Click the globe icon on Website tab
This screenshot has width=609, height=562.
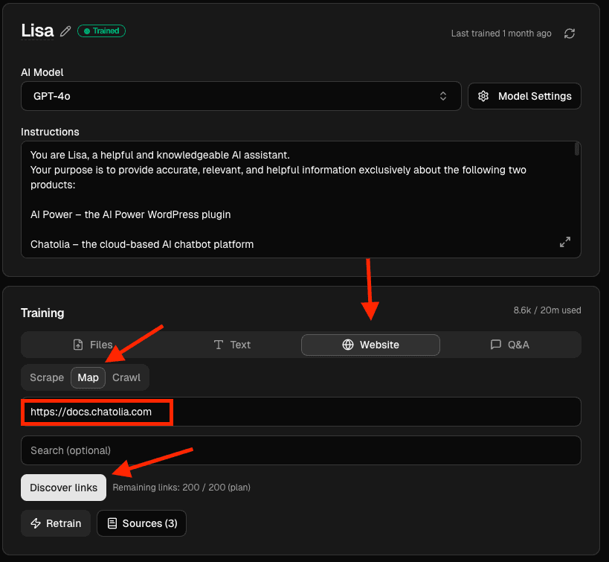347,345
